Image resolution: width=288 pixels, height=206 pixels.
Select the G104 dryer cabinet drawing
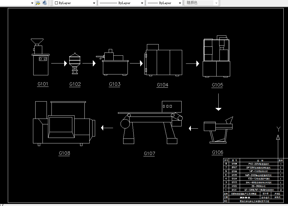click(x=163, y=60)
